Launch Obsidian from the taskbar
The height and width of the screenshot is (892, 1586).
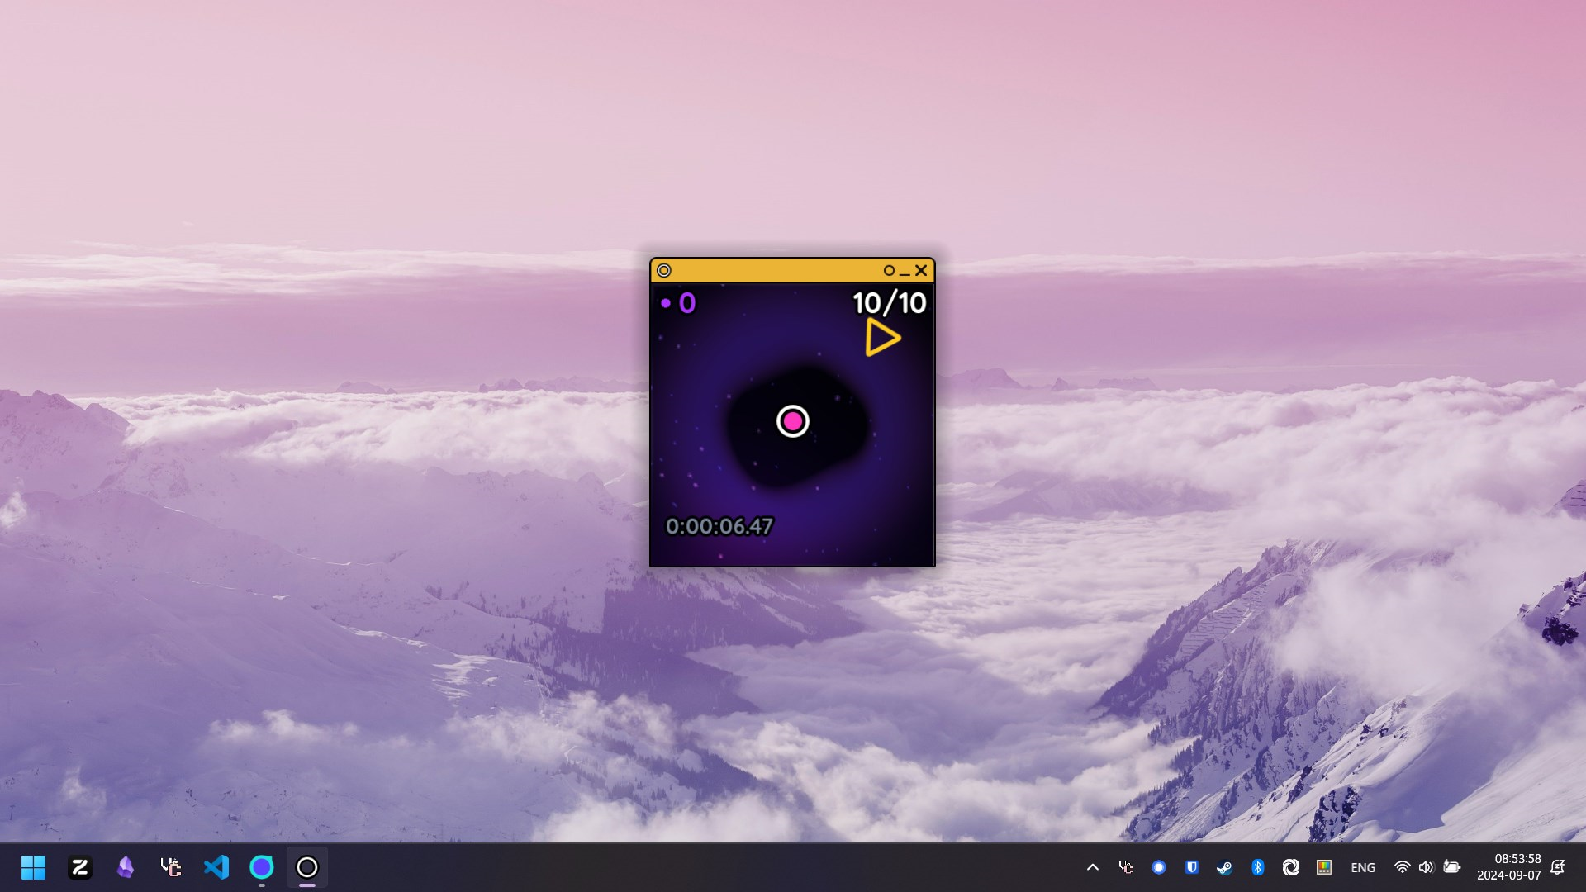click(126, 867)
